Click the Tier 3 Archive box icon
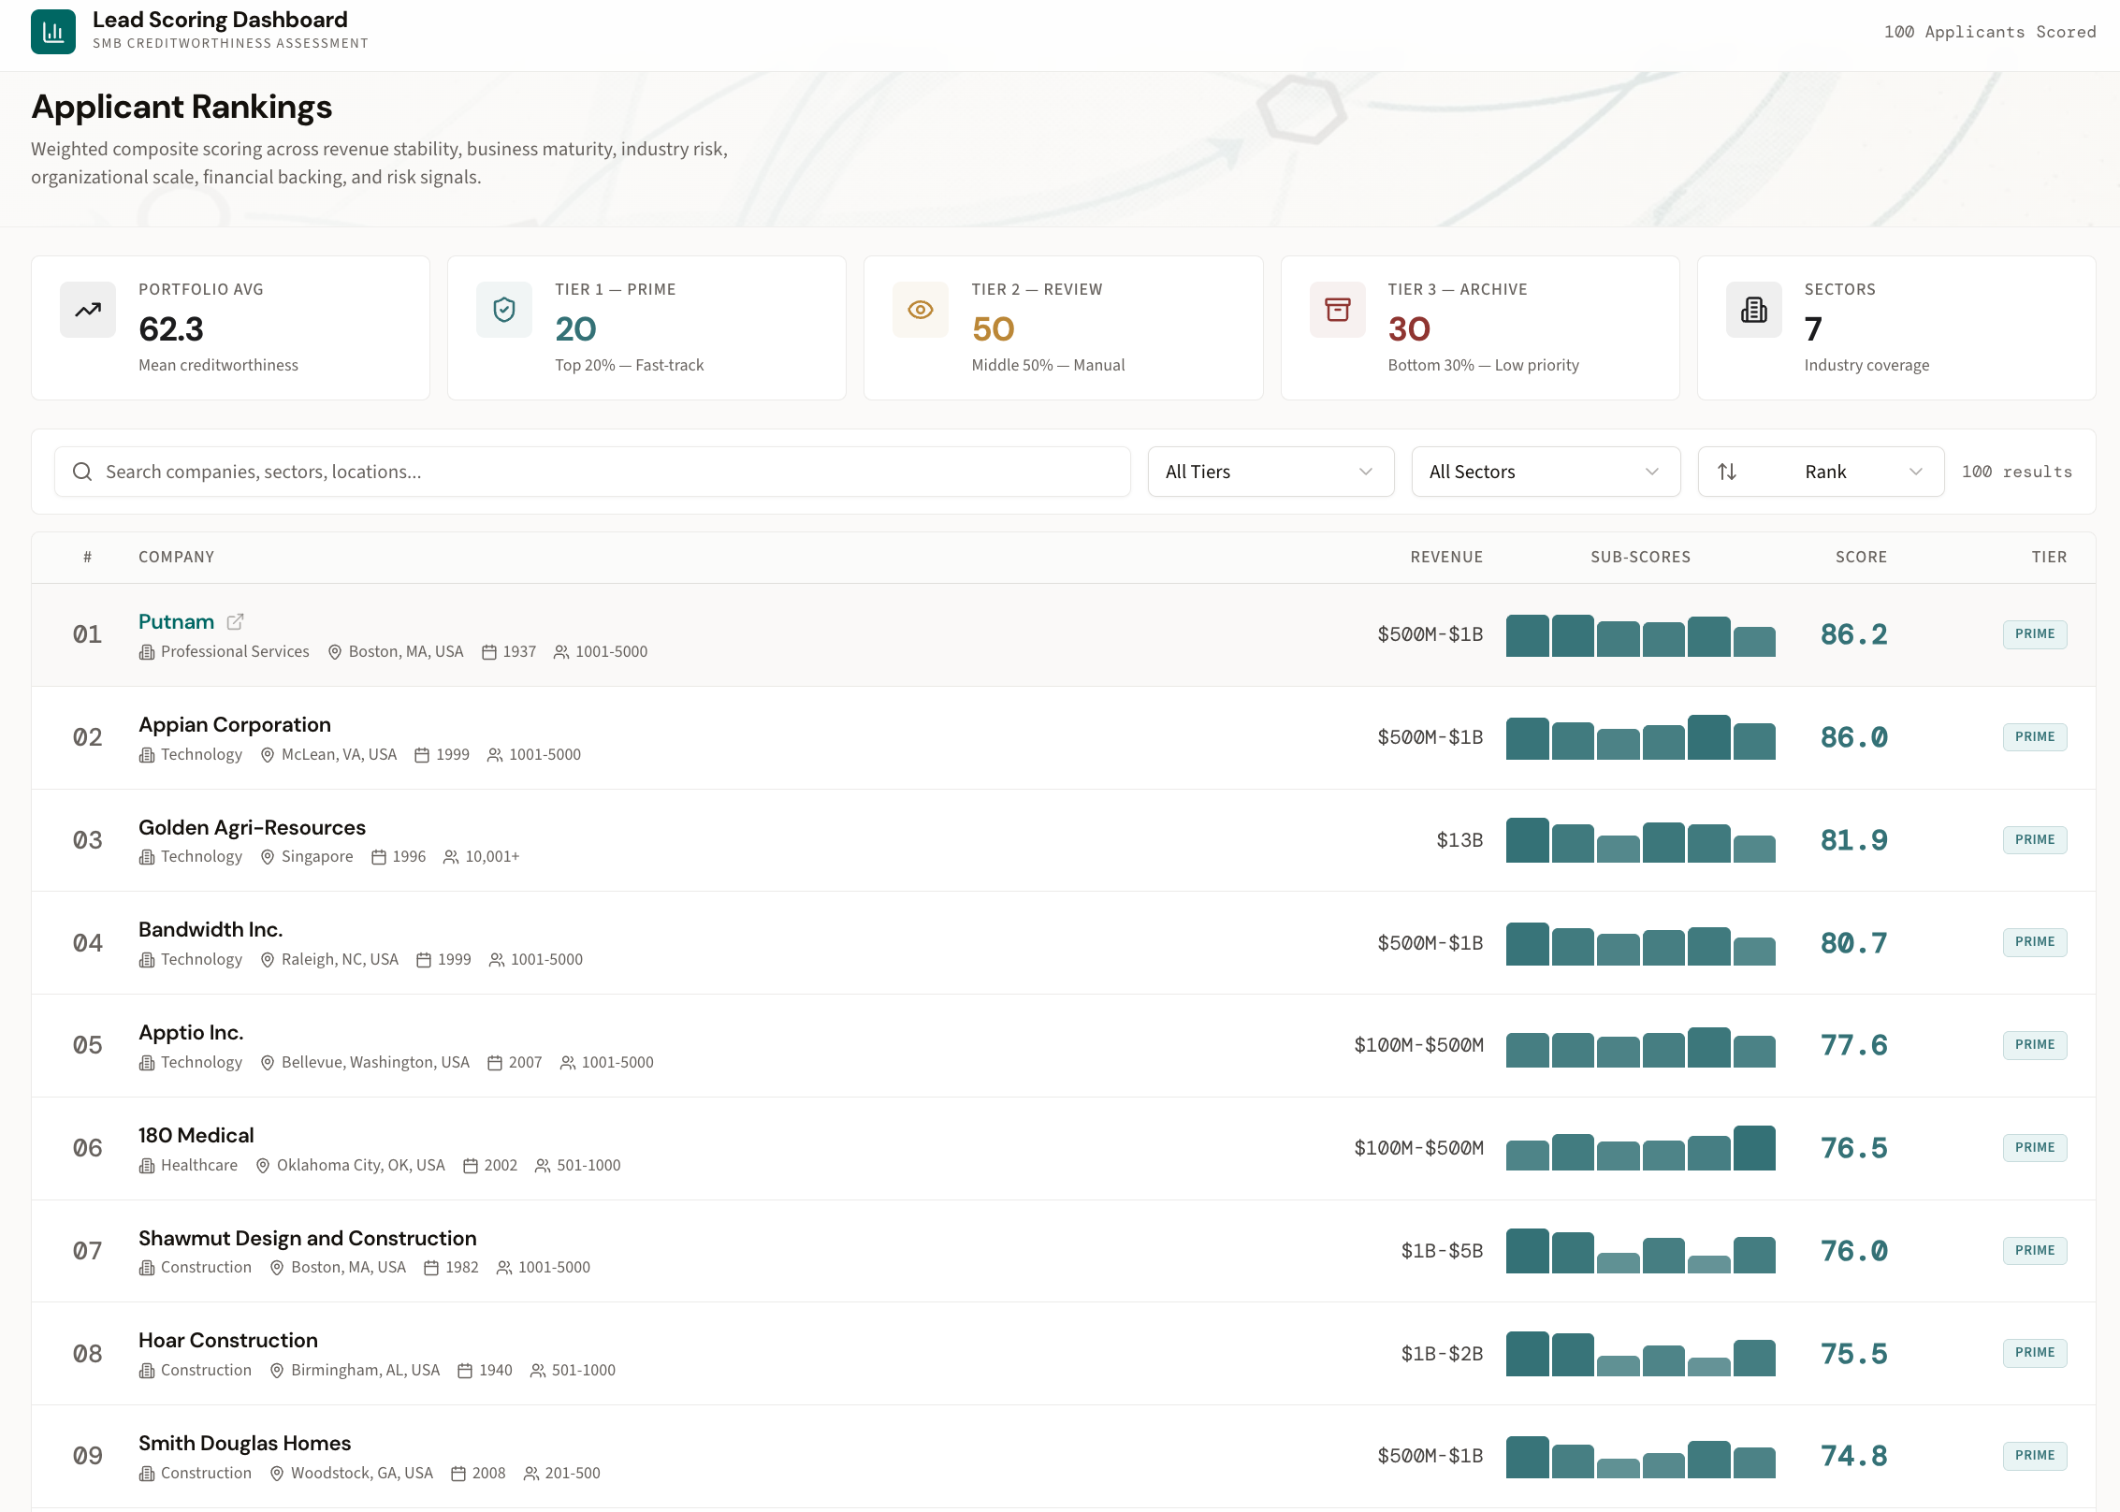 [x=1338, y=310]
